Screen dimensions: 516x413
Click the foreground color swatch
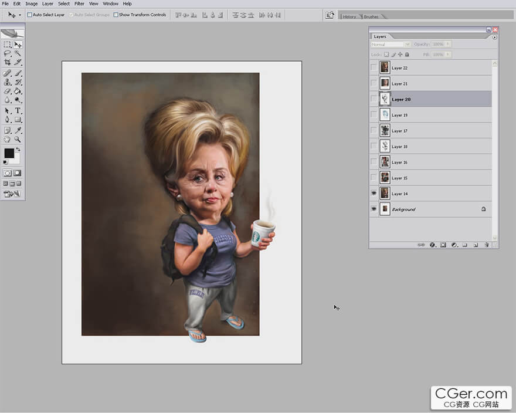click(x=9, y=153)
